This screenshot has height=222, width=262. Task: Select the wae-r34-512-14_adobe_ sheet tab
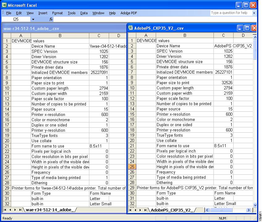[50, 210]
